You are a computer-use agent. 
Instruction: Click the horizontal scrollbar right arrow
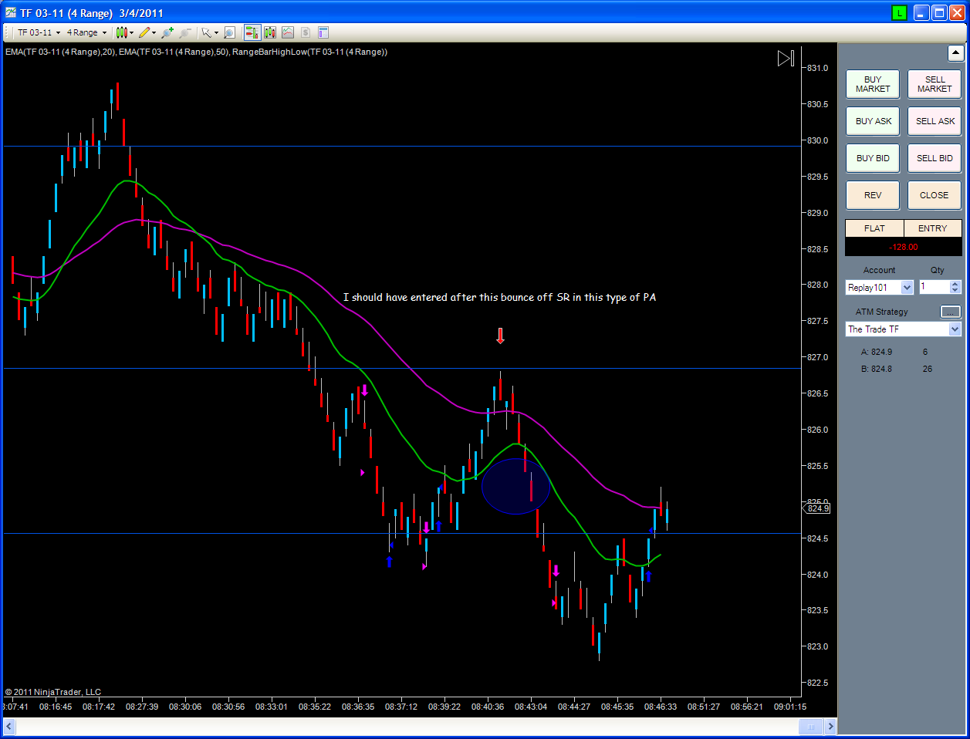(830, 727)
